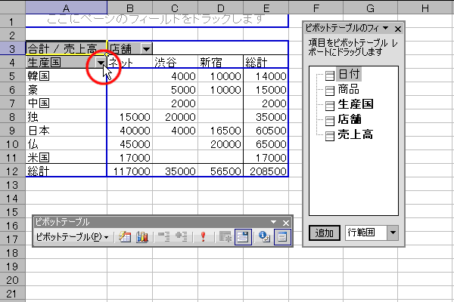Select the 米国 row label cell
The height and width of the screenshot is (302, 454).
[x=66, y=158]
